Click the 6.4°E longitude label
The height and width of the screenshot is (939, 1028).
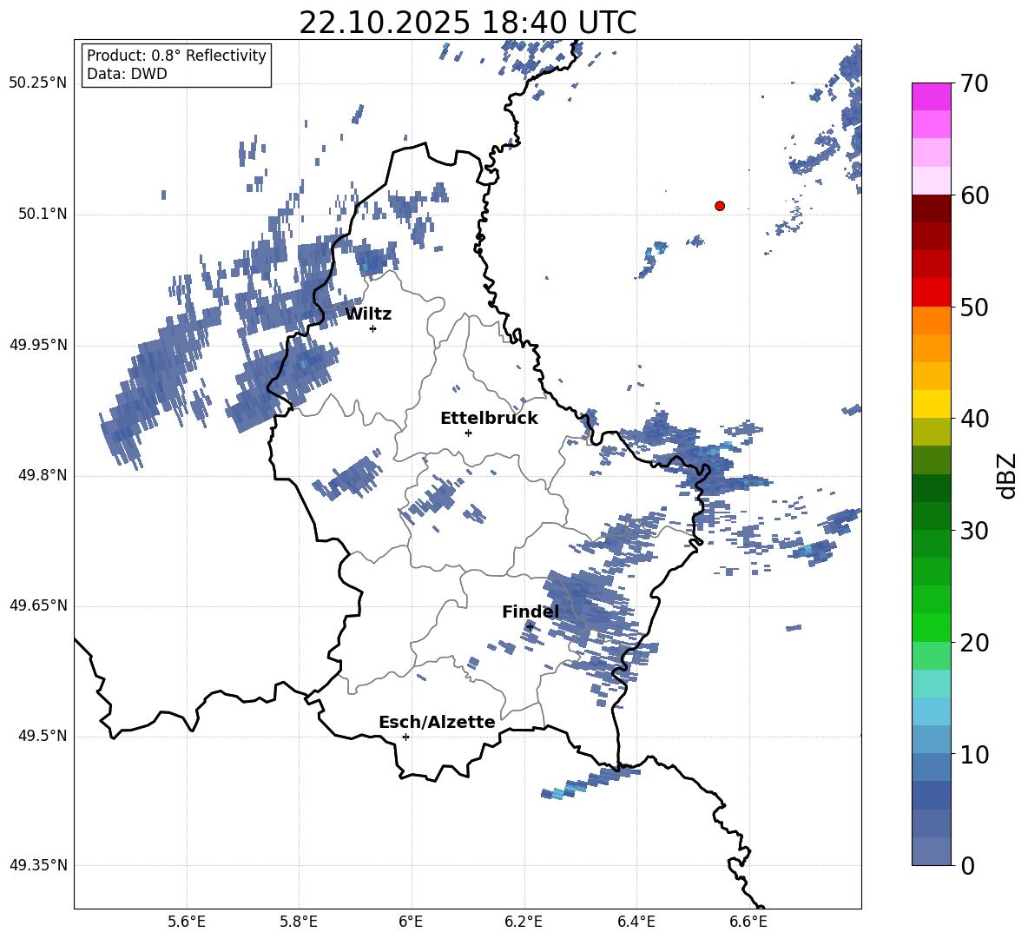[x=636, y=922]
